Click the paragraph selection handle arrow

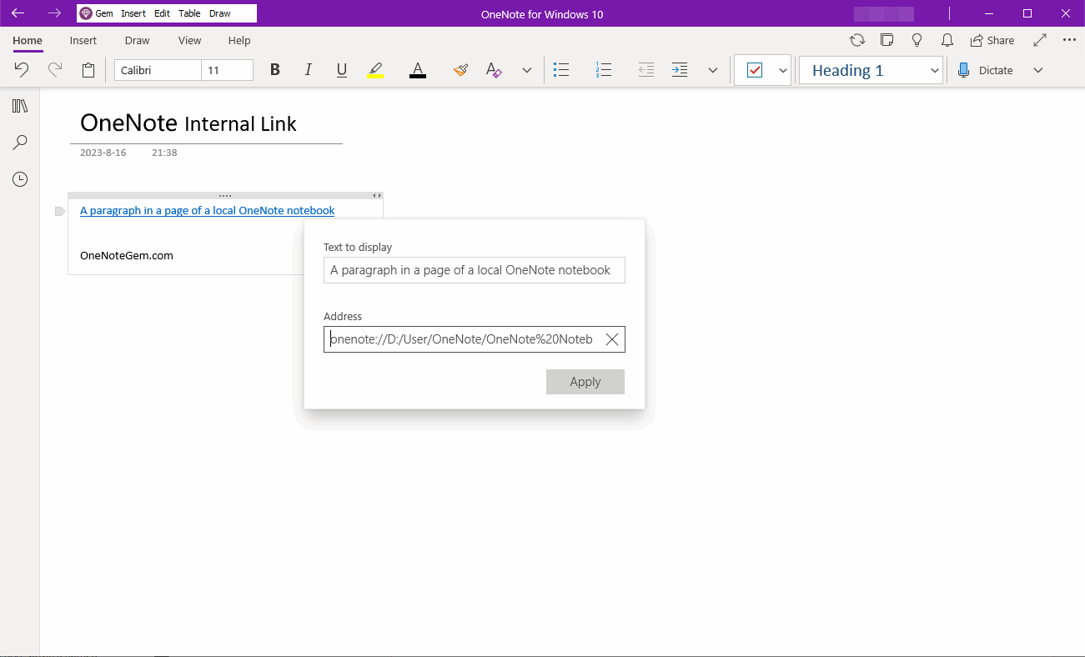coord(59,211)
